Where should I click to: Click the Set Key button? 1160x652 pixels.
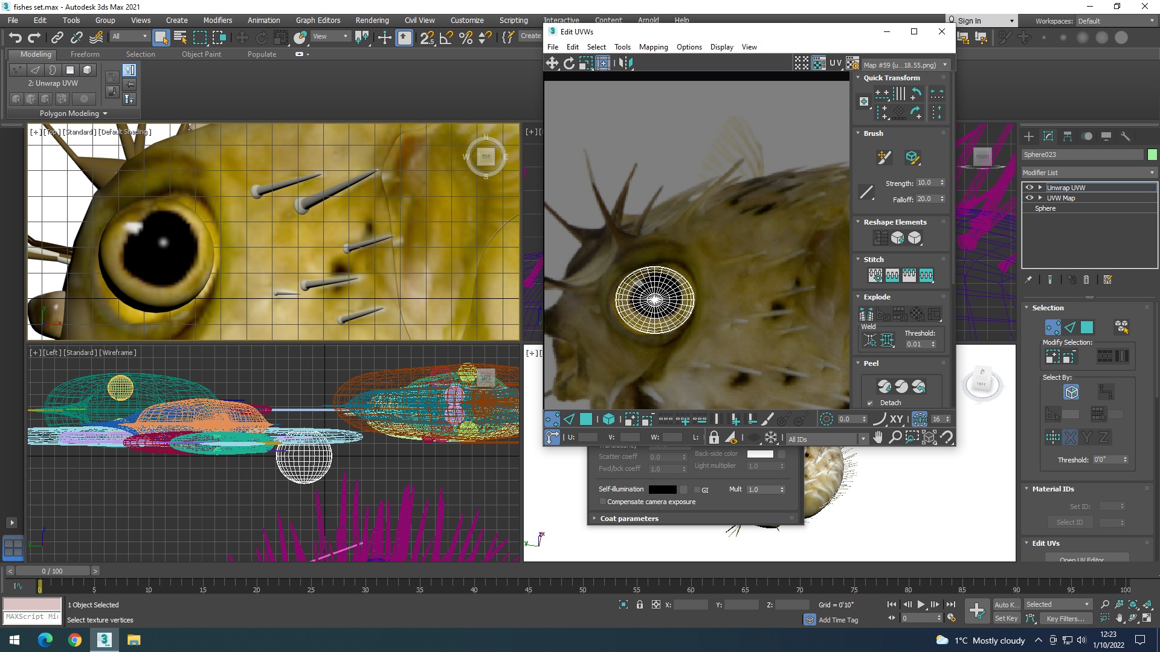[1006, 618]
